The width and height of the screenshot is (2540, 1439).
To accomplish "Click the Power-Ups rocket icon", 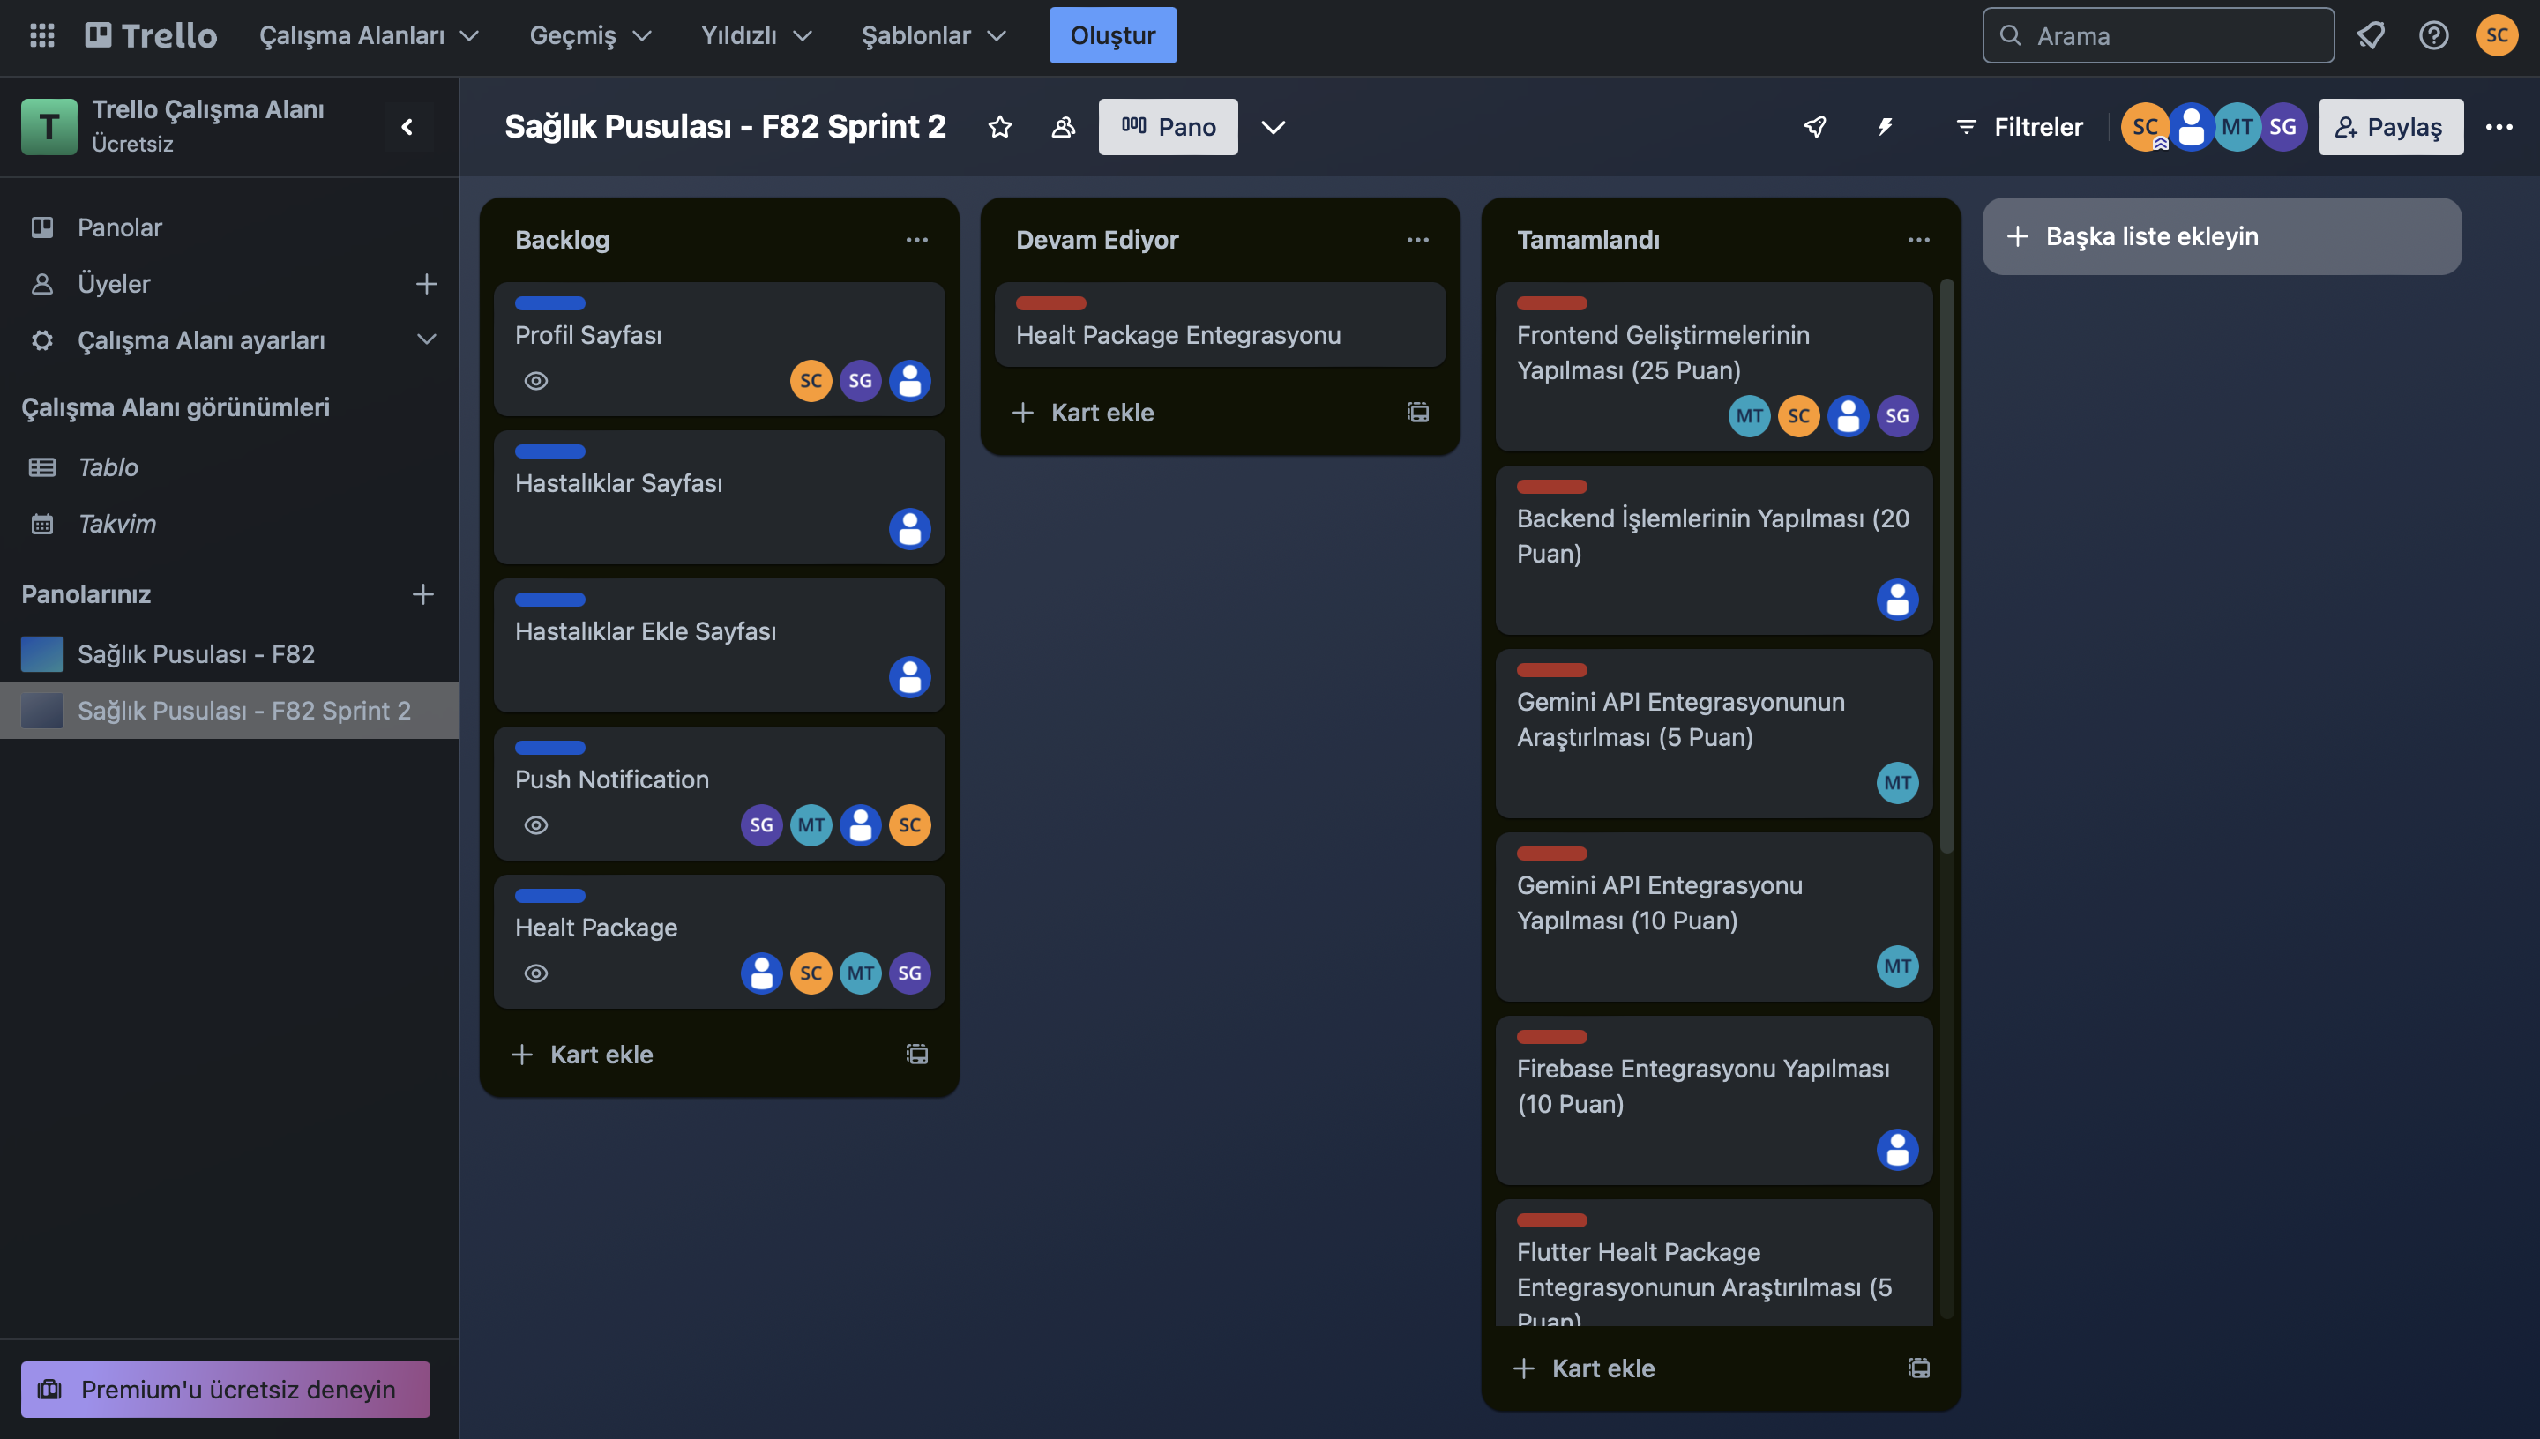I will click(1814, 126).
